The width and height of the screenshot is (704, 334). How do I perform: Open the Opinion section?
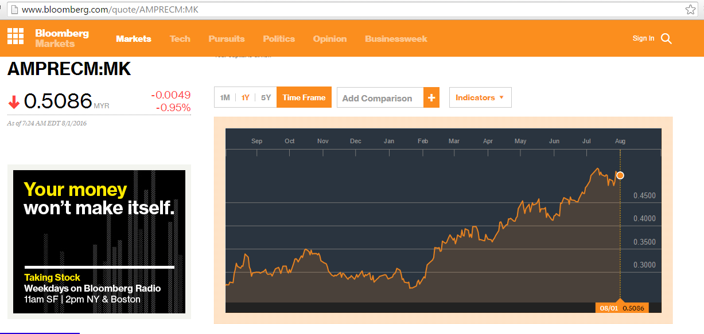click(330, 39)
